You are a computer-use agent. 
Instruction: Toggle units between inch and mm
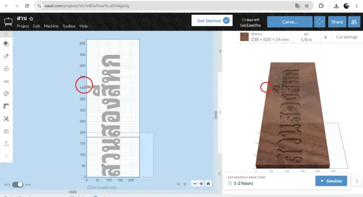pyautogui.click(x=18, y=184)
